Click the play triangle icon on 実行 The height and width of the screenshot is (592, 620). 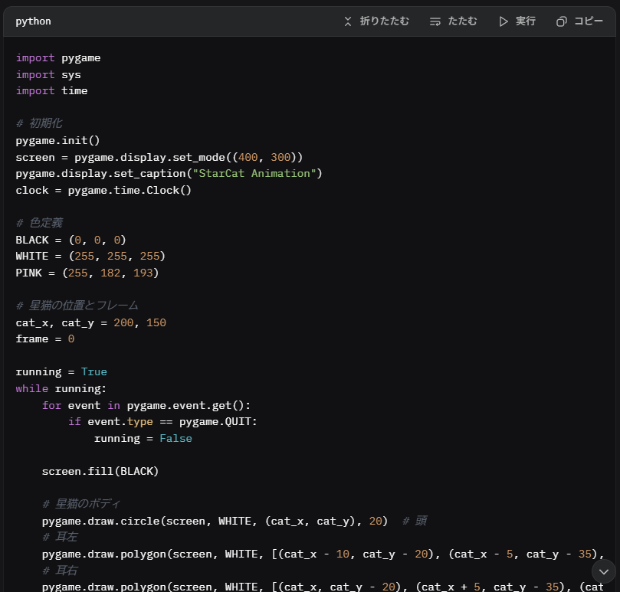click(504, 21)
